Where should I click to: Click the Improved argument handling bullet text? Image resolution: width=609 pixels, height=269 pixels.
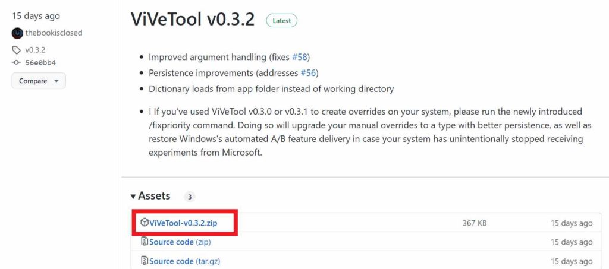229,58
